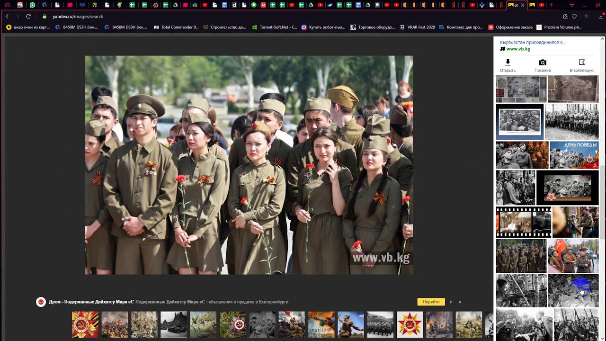
Task: Click the camera snapshot icon in address bar
Action: point(566,16)
